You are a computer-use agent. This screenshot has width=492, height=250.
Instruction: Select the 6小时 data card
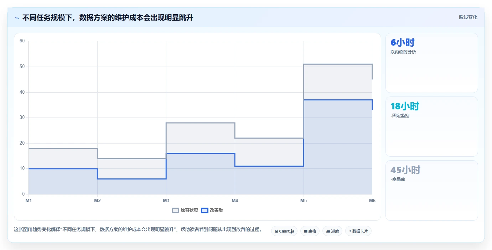[431, 63]
